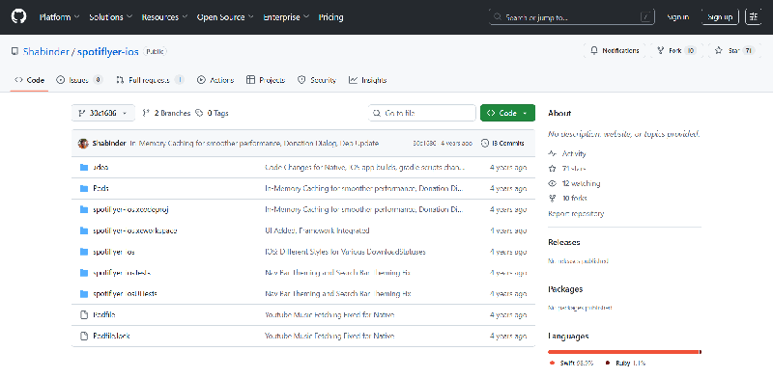
Task: Open the command palette icon beside Sign up
Action: pyautogui.click(x=753, y=16)
